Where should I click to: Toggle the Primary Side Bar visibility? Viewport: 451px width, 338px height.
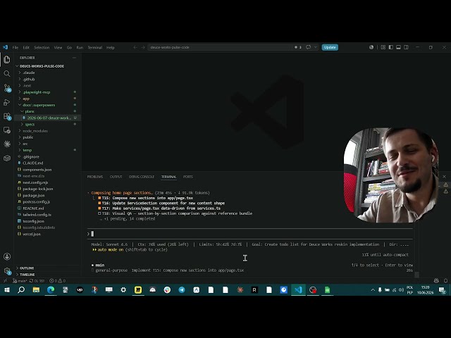click(x=391, y=47)
